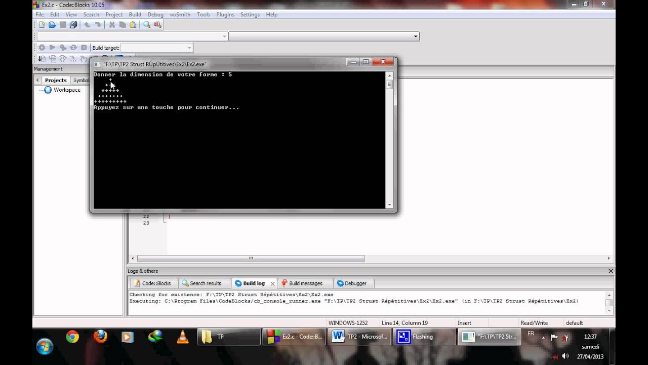Close the Logs & others panel
This screenshot has height=365, width=648.
pyautogui.click(x=611, y=271)
